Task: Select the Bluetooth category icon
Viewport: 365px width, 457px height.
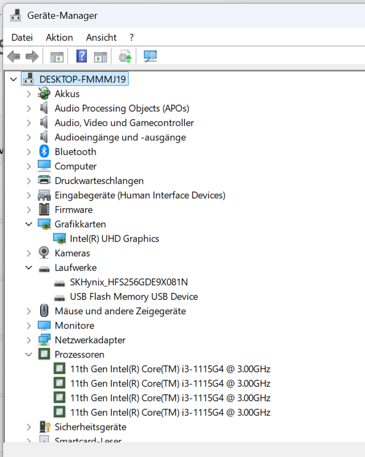Action: (x=44, y=152)
